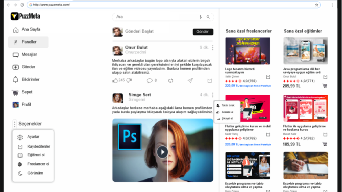The image size is (342, 192).
Task: Click Simge Sert post three-dot menu
Action: point(213,95)
